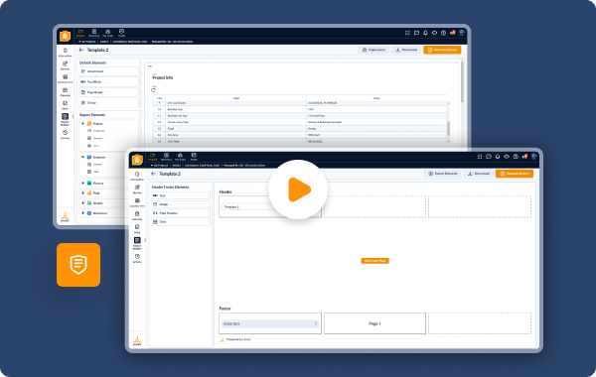Select the My Tasks tab in the back window

[108, 33]
